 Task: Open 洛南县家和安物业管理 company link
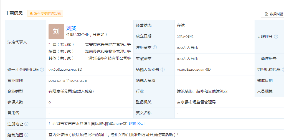106,51
